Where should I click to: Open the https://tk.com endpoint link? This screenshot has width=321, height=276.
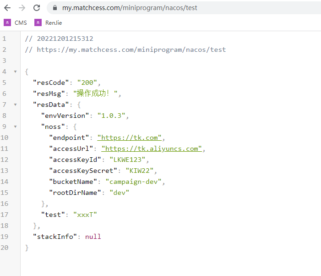[129, 138]
